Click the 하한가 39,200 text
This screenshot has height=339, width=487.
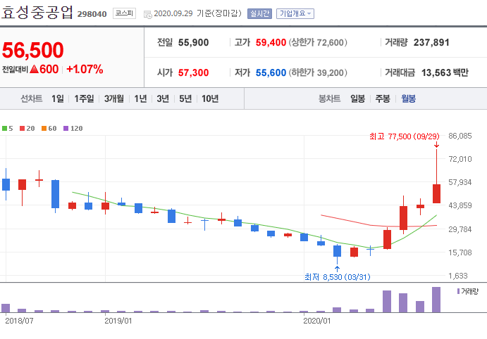point(318,73)
